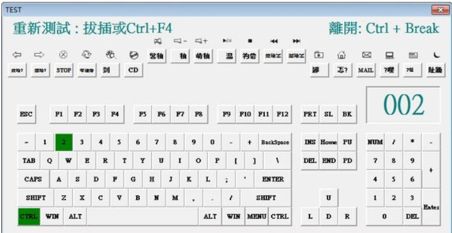Click the My Computer monitor icon

point(390,54)
